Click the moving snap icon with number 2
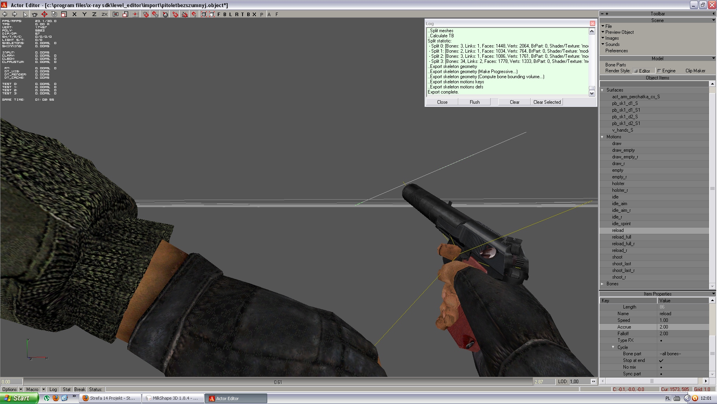This screenshot has height=404, width=717. (x=194, y=14)
